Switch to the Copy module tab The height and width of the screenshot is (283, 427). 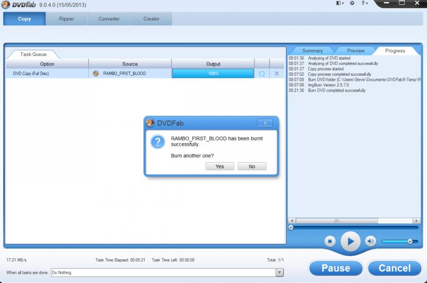tap(25, 19)
